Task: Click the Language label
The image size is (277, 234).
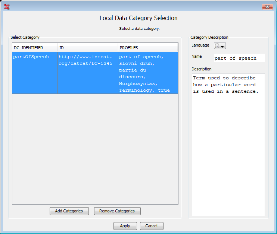Action: (200, 45)
